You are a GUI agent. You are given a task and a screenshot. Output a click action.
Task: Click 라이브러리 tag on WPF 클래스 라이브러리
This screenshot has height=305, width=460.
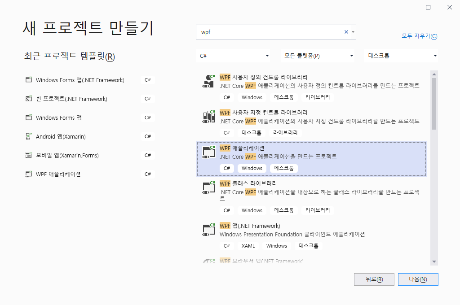pyautogui.click(x=318, y=210)
